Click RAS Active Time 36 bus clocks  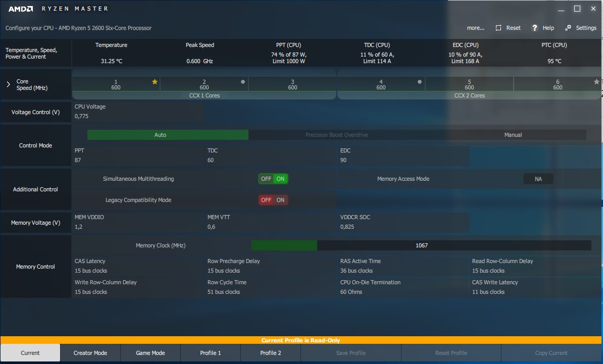click(404, 266)
